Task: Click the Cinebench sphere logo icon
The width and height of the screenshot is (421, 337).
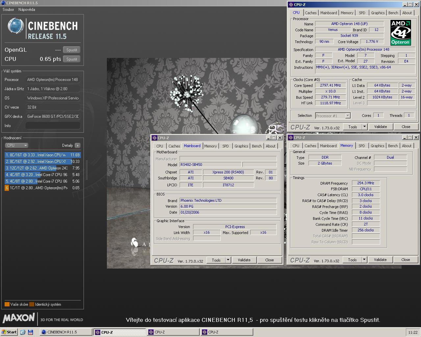Action: (x=16, y=26)
